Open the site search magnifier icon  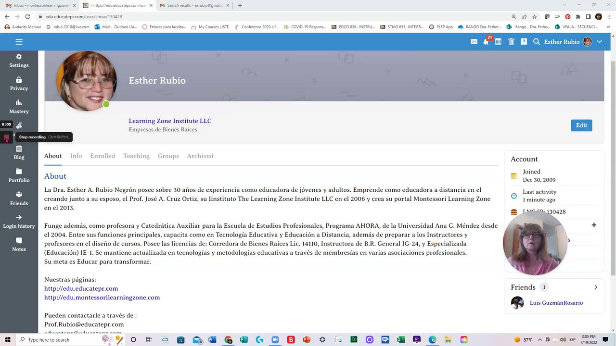coord(537,42)
